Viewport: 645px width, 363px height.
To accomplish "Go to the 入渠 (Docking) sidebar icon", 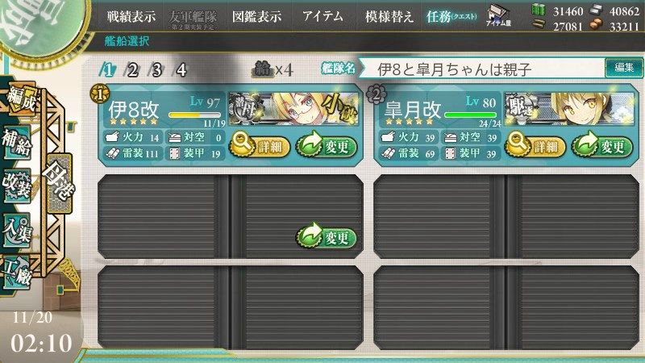I will (17, 229).
